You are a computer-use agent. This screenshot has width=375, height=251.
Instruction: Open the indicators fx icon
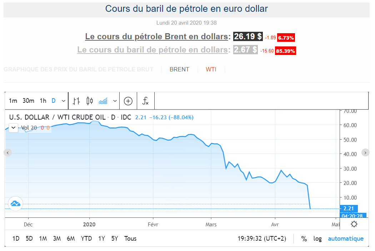(145, 101)
